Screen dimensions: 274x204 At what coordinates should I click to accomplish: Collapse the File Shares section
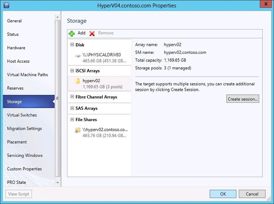(x=72, y=119)
